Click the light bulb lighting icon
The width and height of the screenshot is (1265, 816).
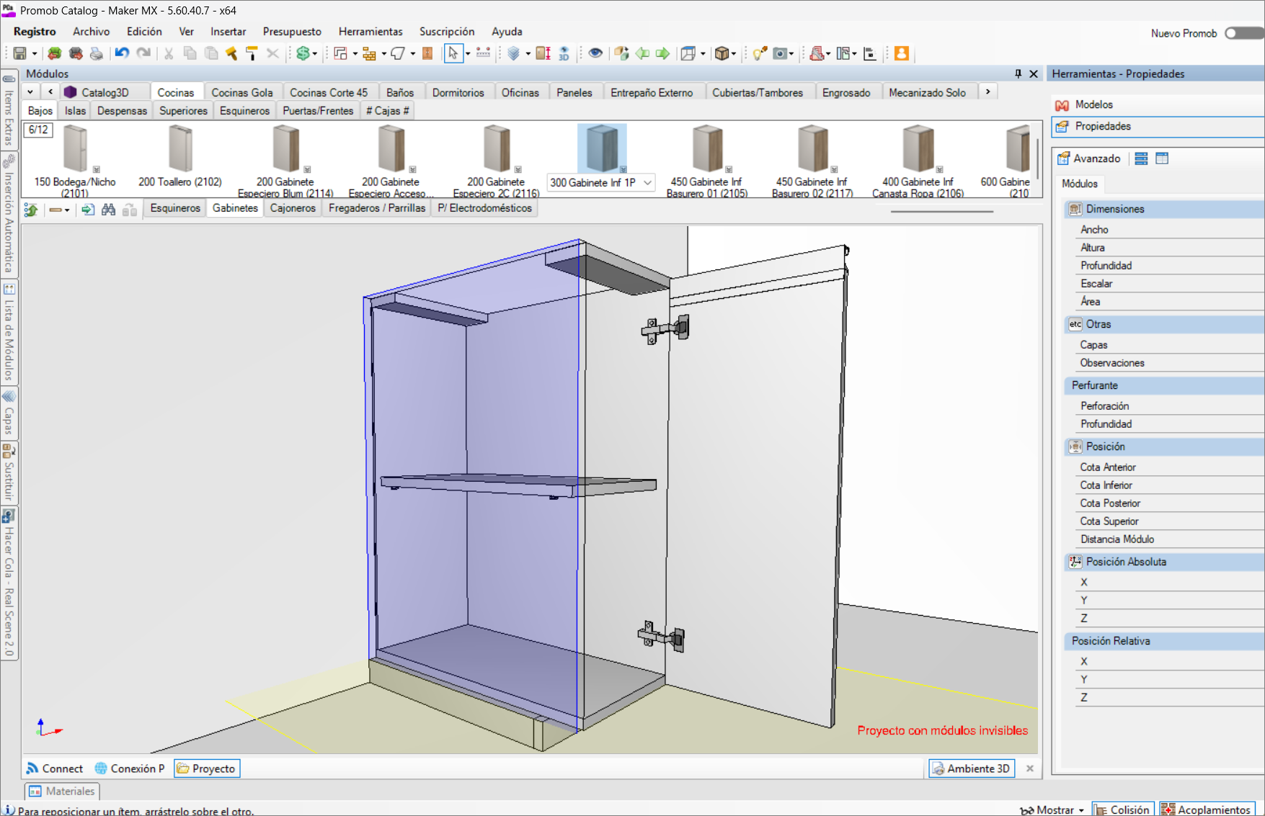point(759,53)
